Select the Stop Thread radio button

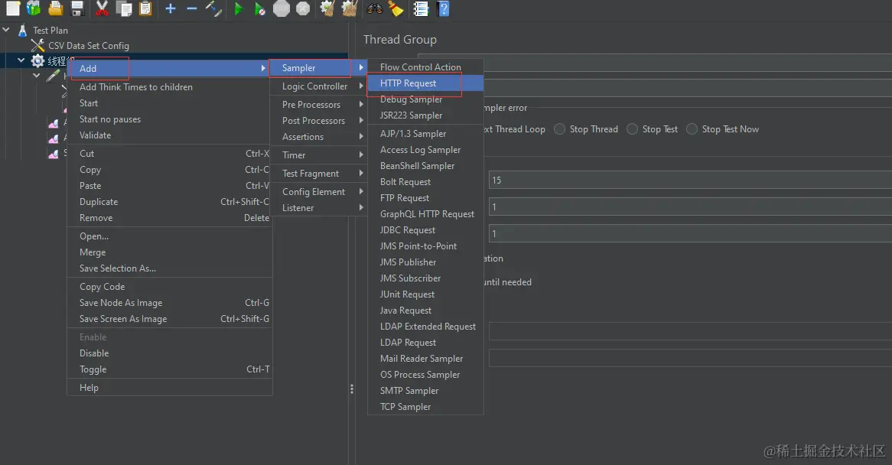coord(559,129)
